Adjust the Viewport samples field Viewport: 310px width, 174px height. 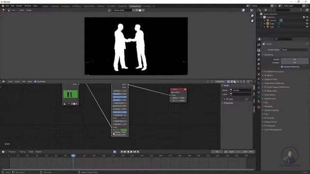point(294,63)
